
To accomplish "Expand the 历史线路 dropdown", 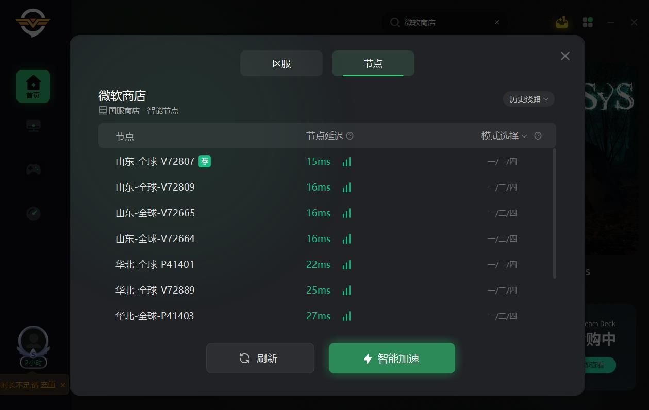I will [529, 99].
